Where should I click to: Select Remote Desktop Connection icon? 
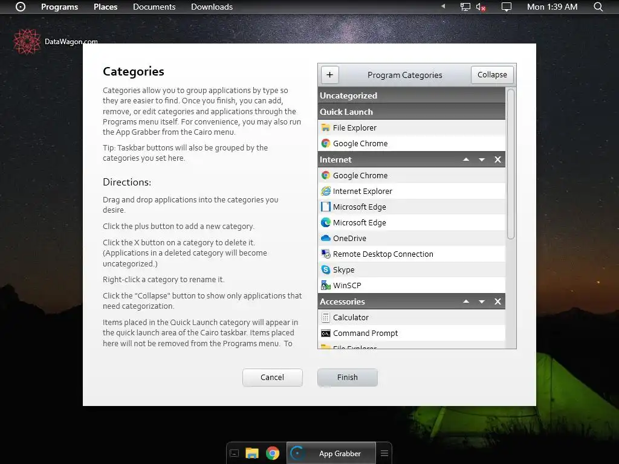click(326, 254)
